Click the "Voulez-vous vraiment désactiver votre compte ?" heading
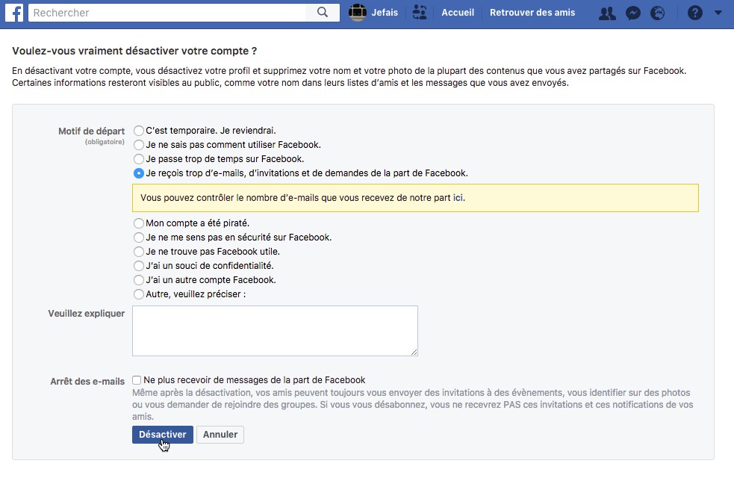Screen dimensions: 734x481 134,51
